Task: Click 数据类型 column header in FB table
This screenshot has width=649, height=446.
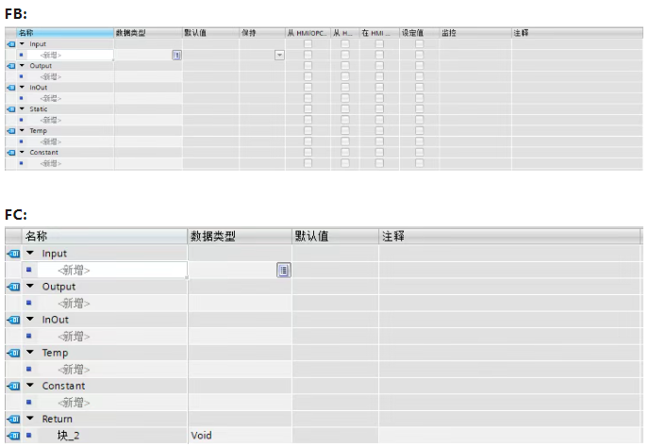Action: pyautogui.click(x=148, y=33)
